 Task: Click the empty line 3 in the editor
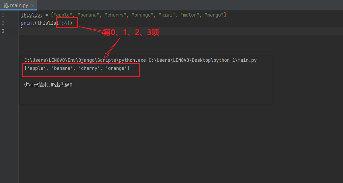pos(181,31)
